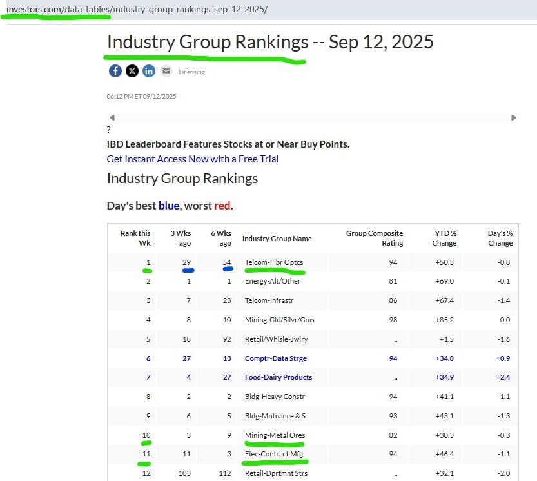Select the Bldg-Mntnance & S group name
537x481 pixels.
coord(275,416)
